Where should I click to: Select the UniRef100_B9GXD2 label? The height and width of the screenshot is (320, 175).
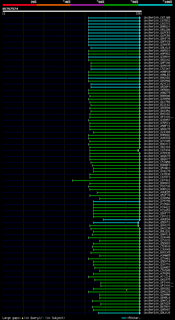[157, 78]
